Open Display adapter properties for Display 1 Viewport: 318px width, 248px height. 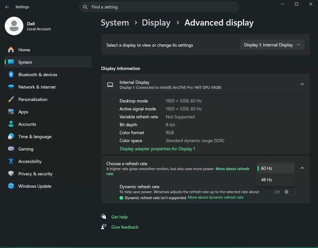point(157,149)
